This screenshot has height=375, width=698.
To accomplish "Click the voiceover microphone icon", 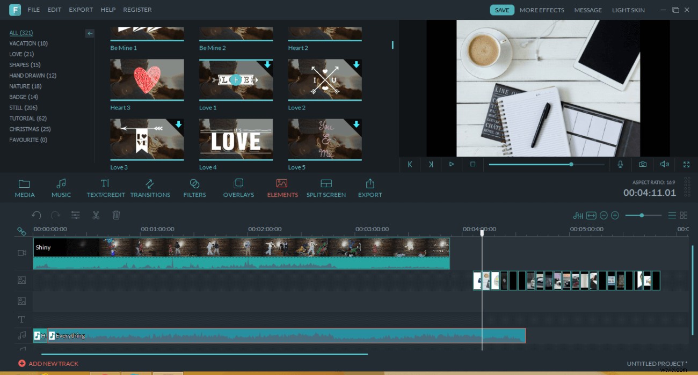I will click(x=621, y=165).
